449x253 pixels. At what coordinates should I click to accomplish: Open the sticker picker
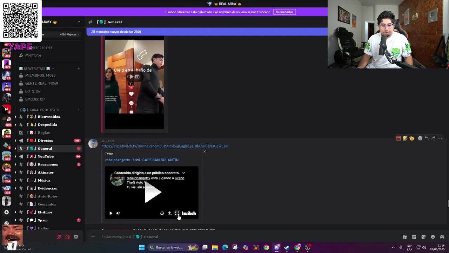[x=423, y=237]
